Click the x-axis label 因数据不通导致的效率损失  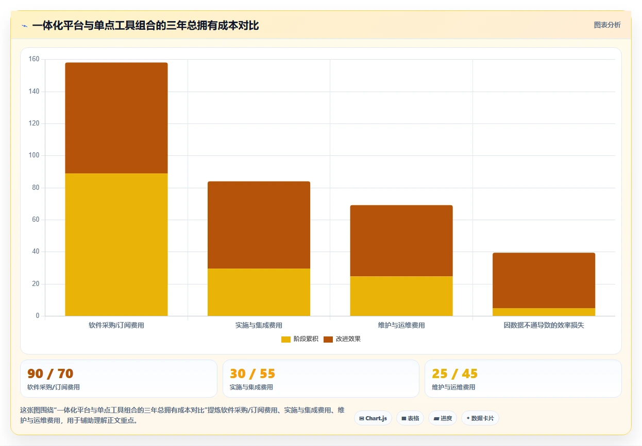pyautogui.click(x=544, y=326)
